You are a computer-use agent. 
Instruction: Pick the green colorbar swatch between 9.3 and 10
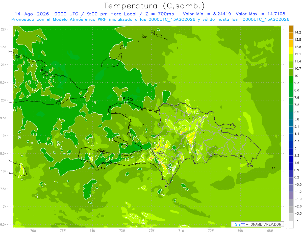[291, 80]
